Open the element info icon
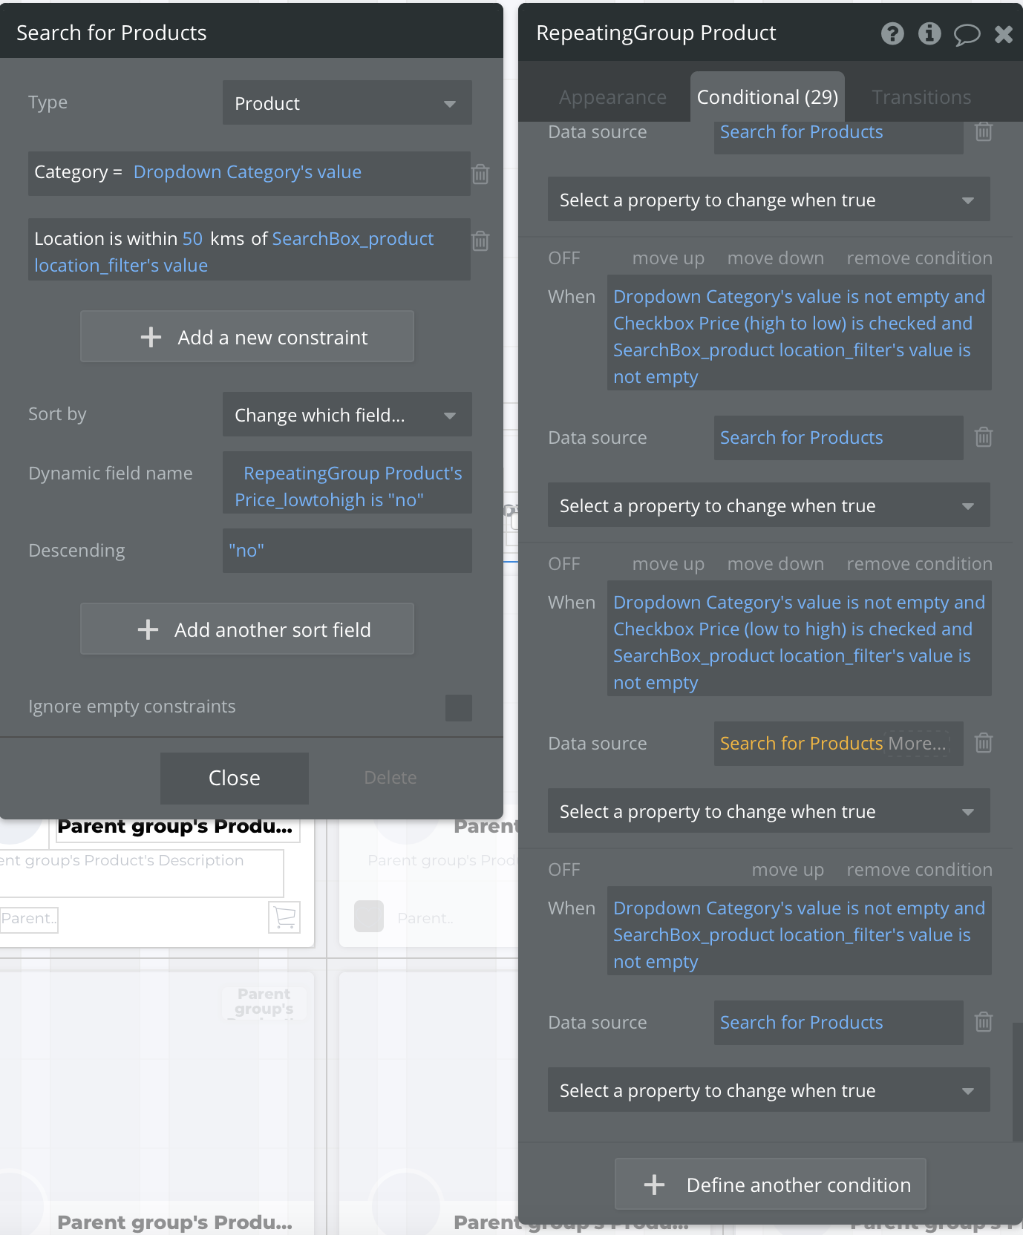This screenshot has height=1235, width=1023. click(929, 33)
